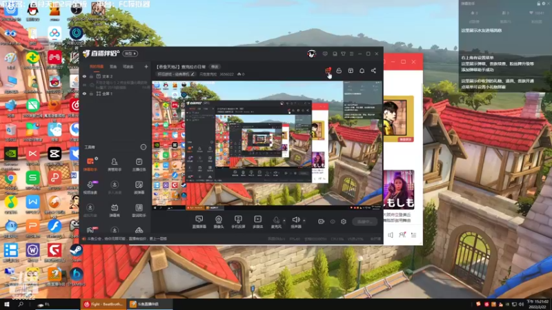
Task: Open the speaker icon in red-white window
Action: click(x=391, y=235)
